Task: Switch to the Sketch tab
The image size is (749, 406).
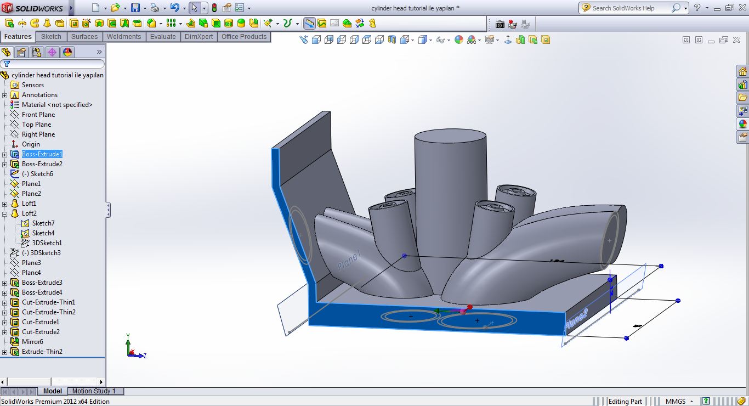Action: (x=51, y=37)
